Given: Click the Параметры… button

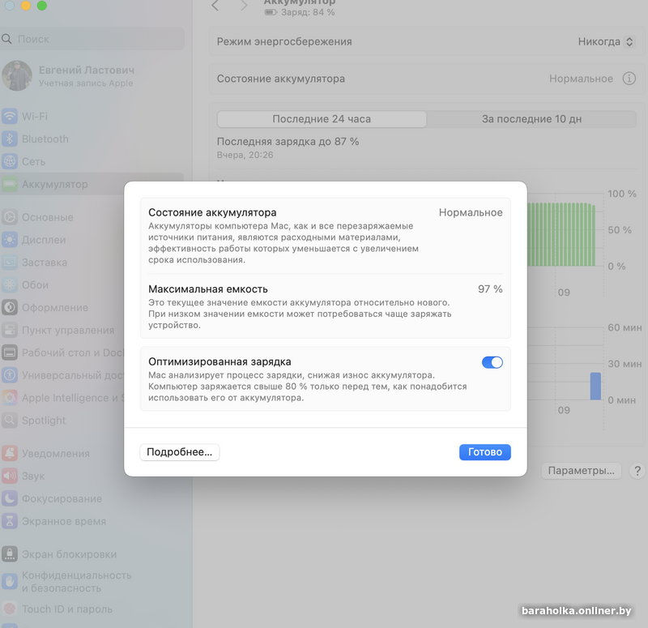Looking at the screenshot, I should pyautogui.click(x=581, y=471).
